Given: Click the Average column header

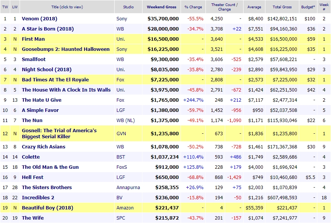Looking at the screenshot, I should click(x=254, y=7).
